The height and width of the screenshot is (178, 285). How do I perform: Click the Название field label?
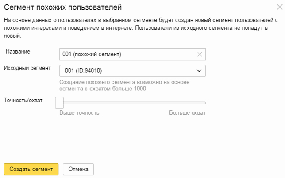coord(18,52)
